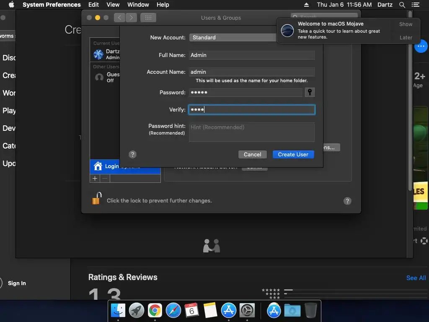This screenshot has width=429, height=322.
Task: Click the App Store installer icon beside the Dock divider
Action: point(274,311)
